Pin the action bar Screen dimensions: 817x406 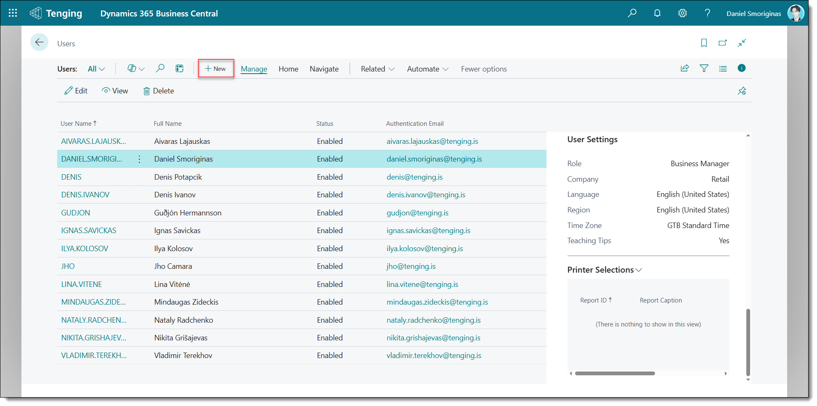[x=742, y=91]
